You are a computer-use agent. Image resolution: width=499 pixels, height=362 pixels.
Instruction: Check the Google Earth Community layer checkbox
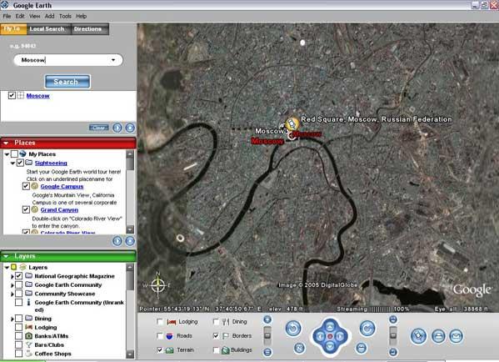tap(19, 284)
